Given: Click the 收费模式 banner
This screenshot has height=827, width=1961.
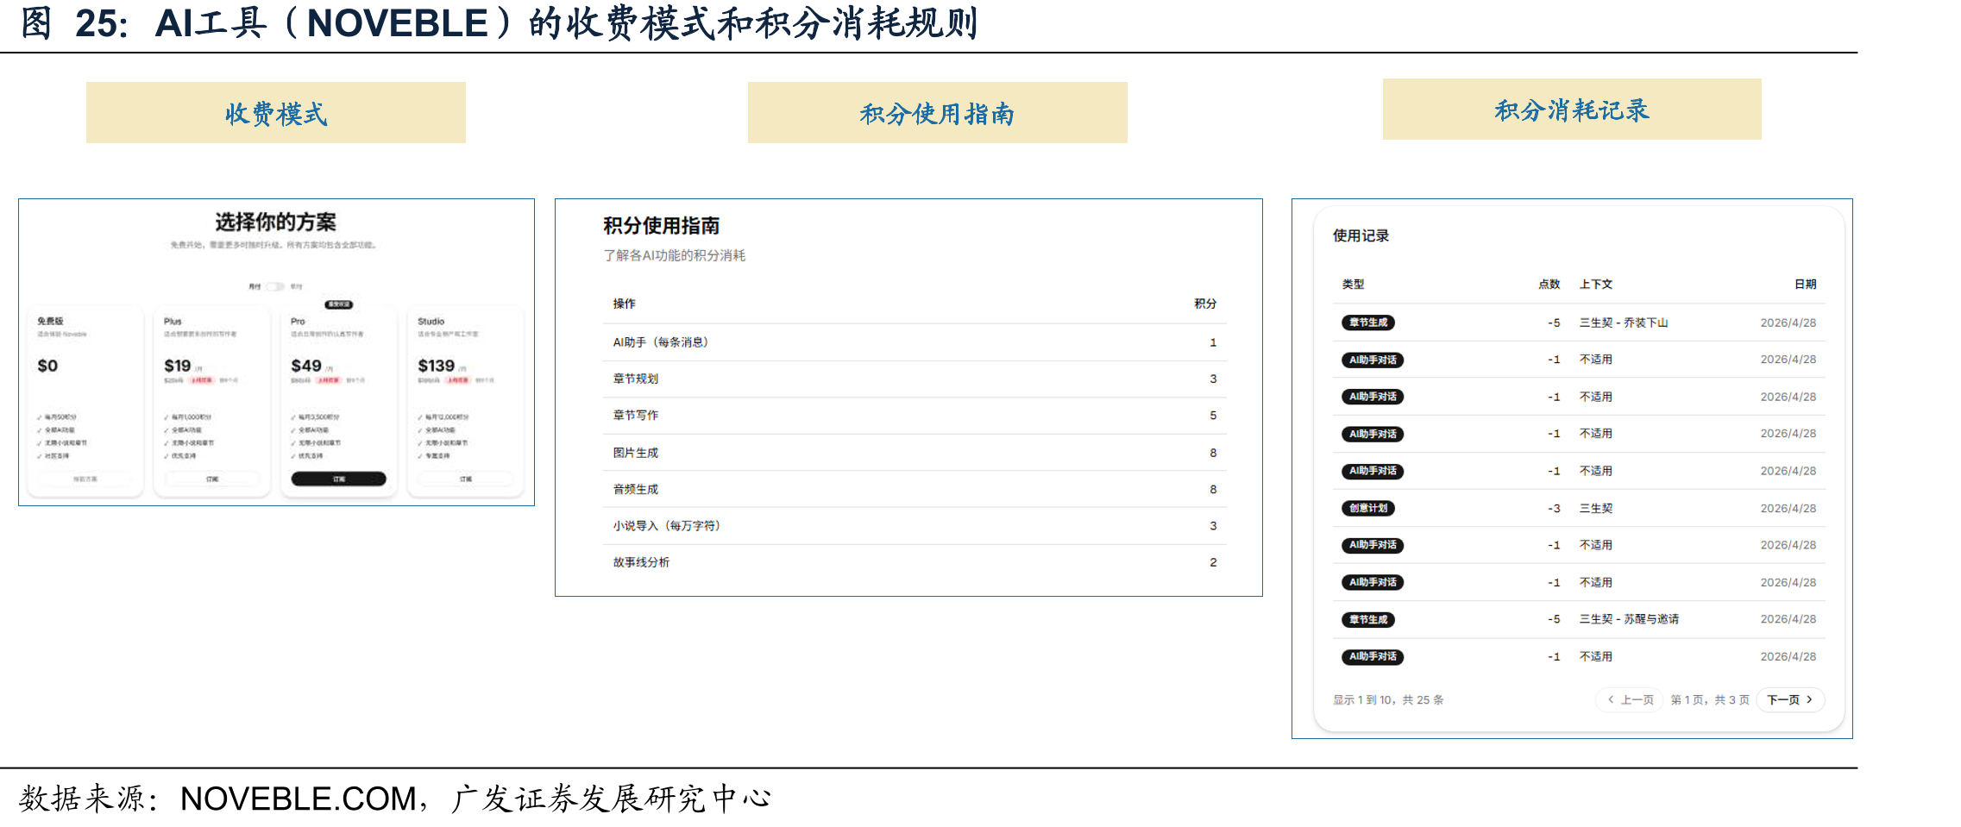Looking at the screenshot, I should 276,113.
